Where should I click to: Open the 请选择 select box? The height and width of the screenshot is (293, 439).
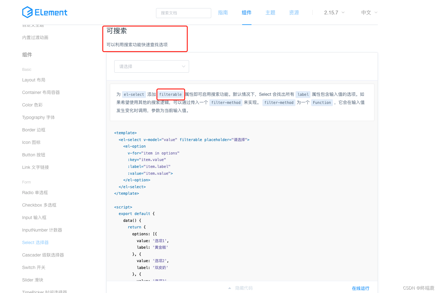tap(152, 66)
